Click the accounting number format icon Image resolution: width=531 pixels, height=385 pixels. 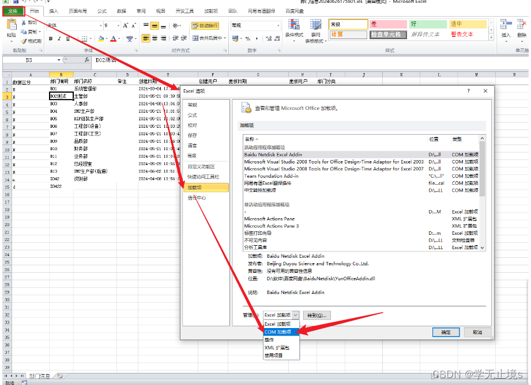click(x=235, y=39)
